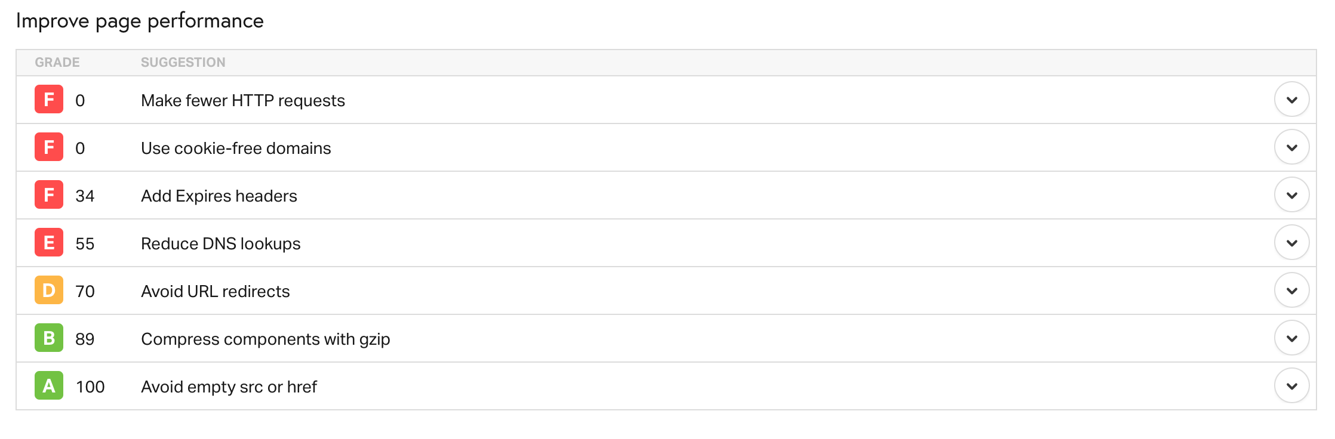This screenshot has width=1335, height=439.
Task: Click the F grade badge for cookie-free domains
Action: (49, 147)
